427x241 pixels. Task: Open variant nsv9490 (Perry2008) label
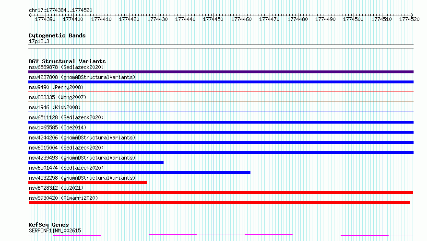coord(56,87)
